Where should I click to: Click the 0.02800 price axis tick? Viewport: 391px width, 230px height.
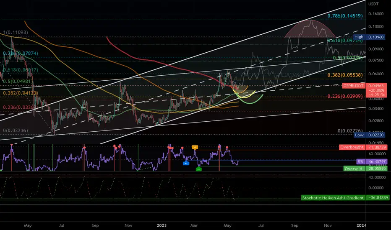tap(376, 120)
